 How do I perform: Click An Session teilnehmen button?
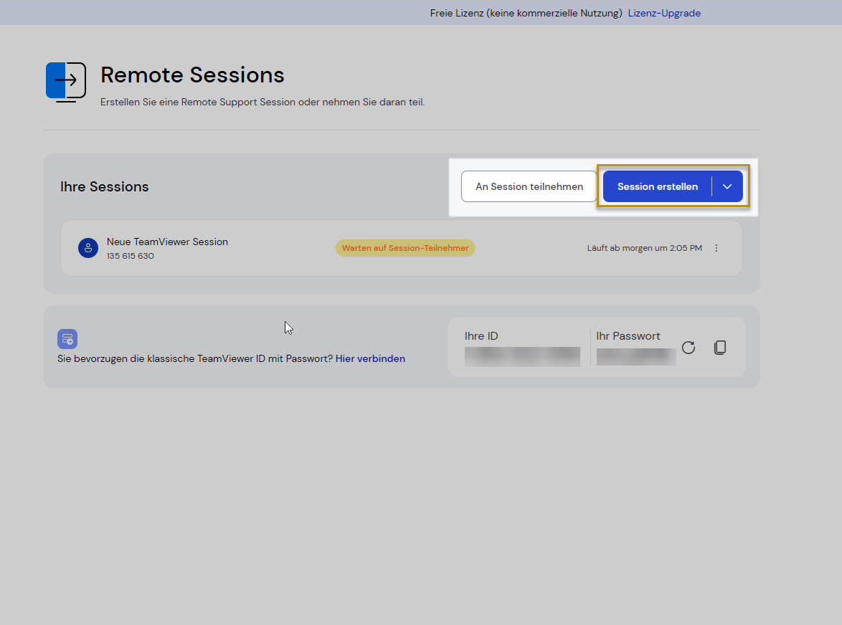point(529,186)
